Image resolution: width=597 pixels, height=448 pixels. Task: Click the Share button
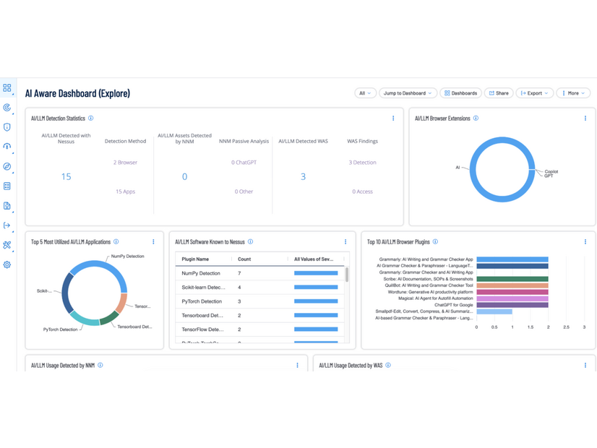click(x=498, y=93)
